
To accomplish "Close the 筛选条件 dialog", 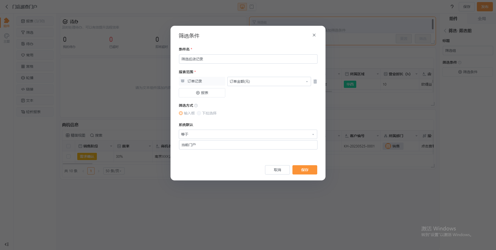I will tap(314, 35).
